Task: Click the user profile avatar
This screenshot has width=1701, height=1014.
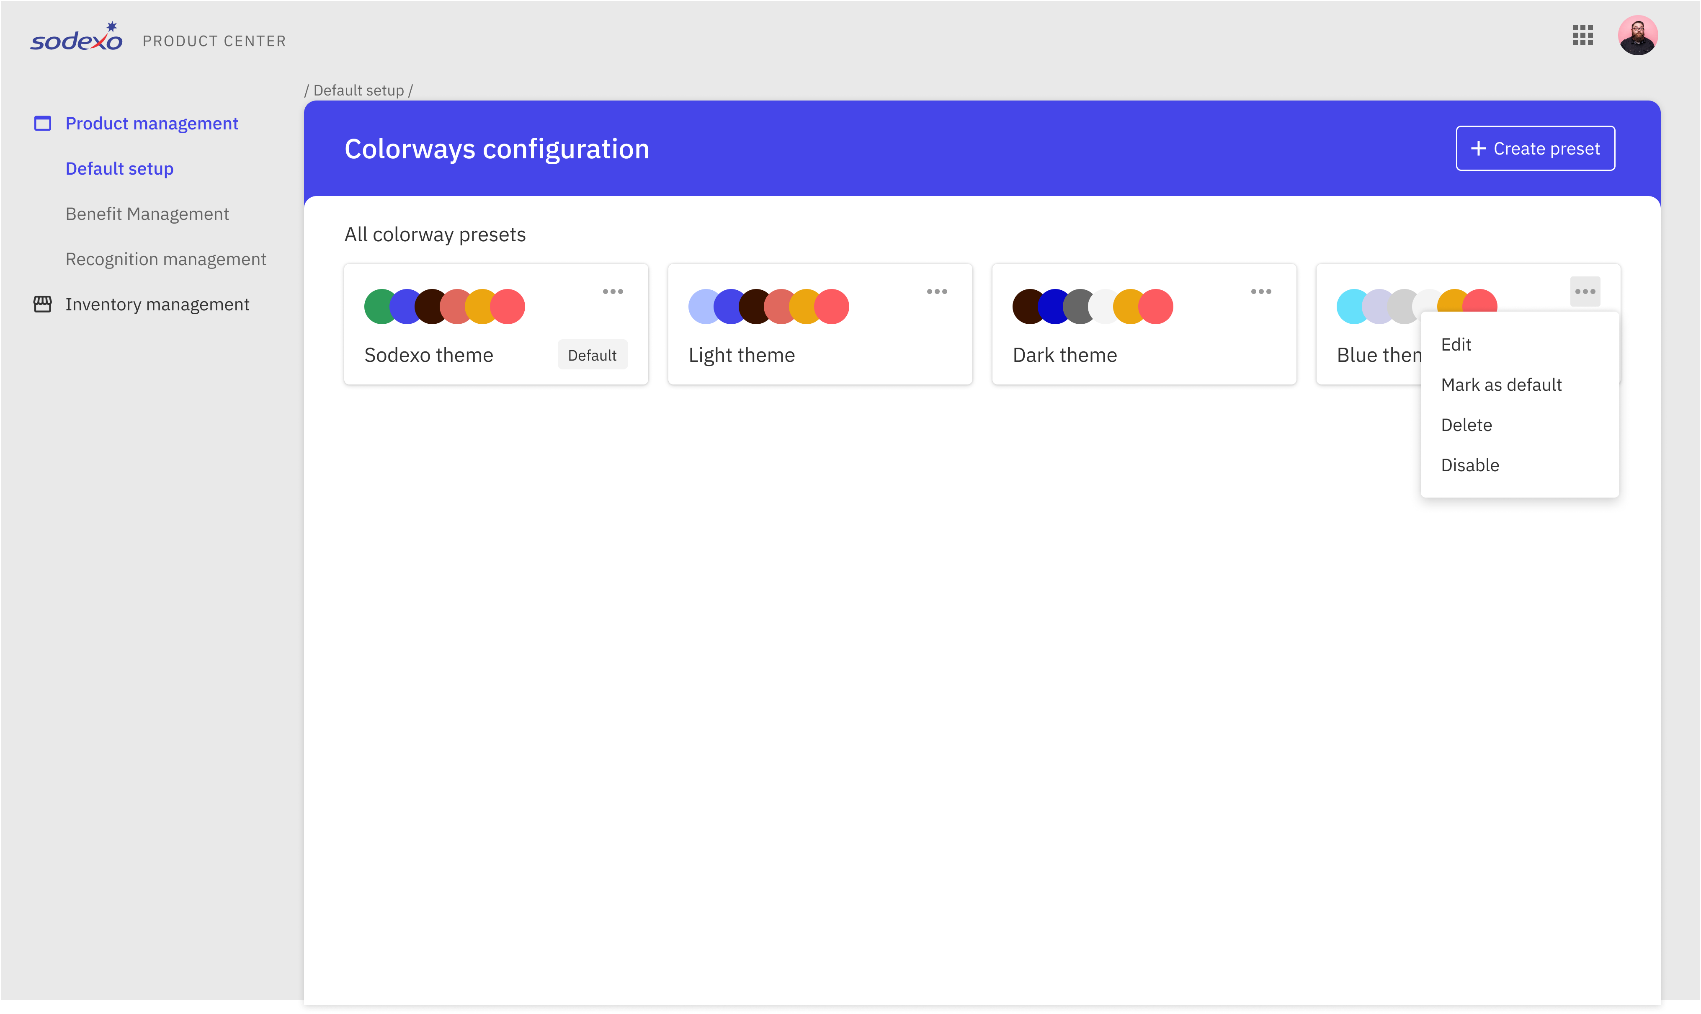Action: (1637, 36)
